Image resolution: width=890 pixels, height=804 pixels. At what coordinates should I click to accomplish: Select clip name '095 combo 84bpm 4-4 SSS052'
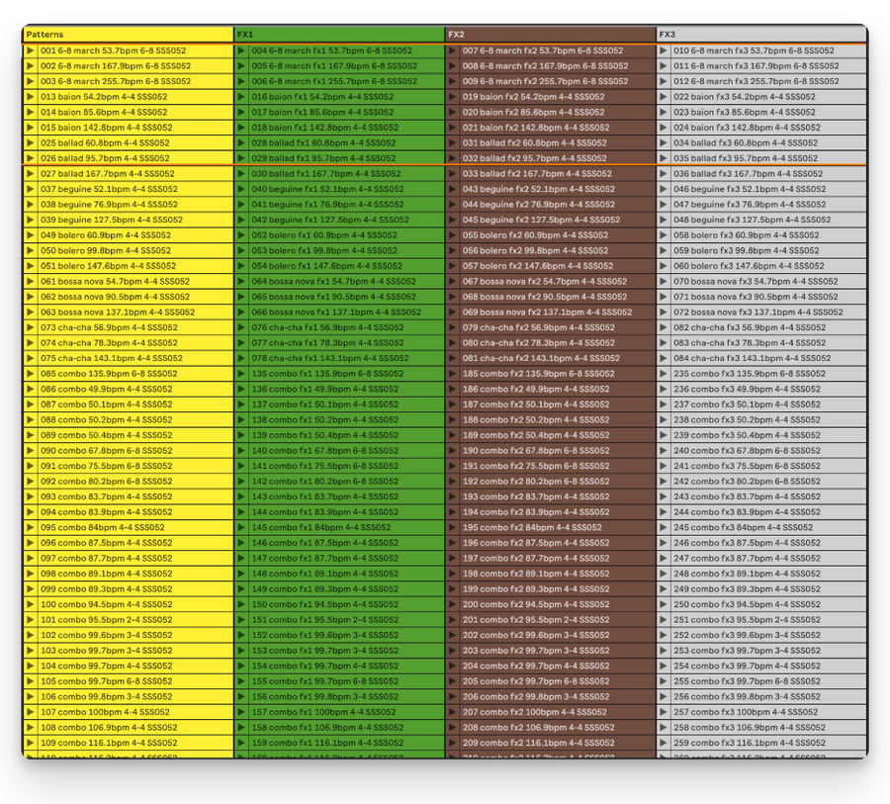click(103, 527)
